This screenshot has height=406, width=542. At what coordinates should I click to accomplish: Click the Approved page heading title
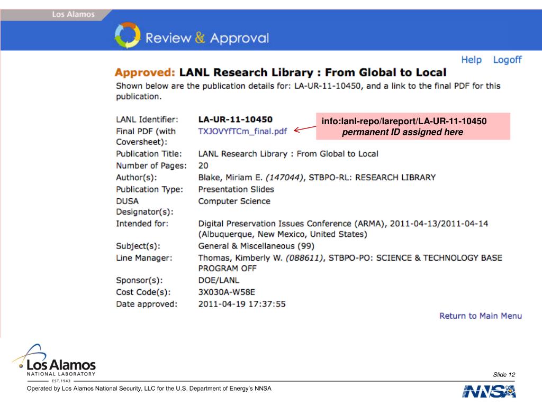pos(281,72)
